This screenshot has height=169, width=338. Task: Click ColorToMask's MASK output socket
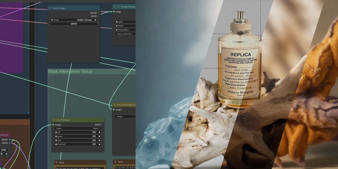tap(102, 125)
